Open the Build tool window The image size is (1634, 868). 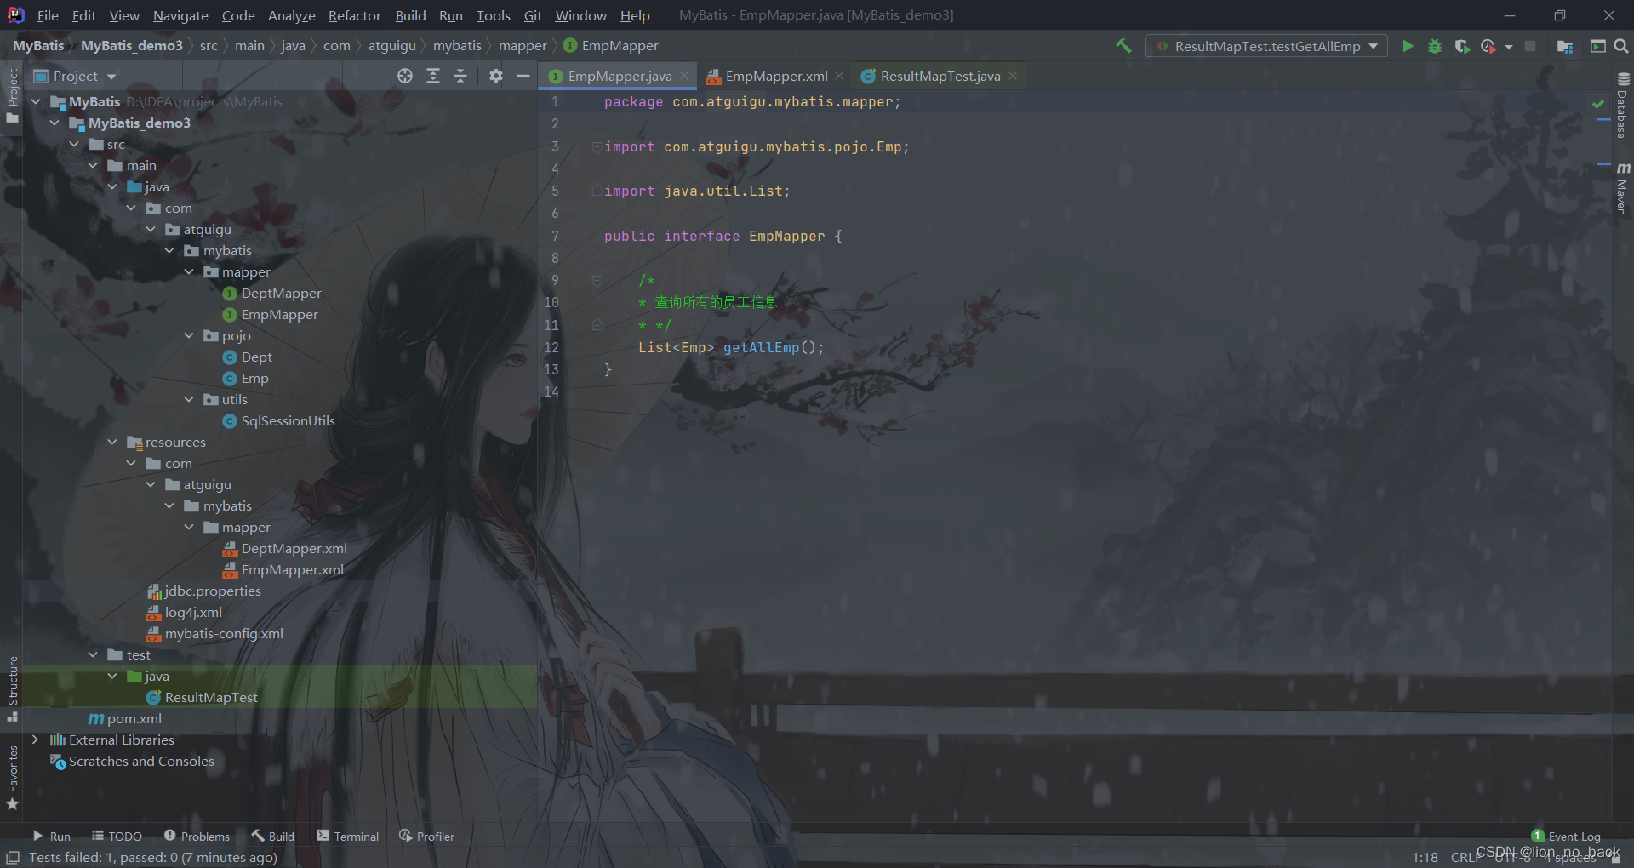coord(272,837)
